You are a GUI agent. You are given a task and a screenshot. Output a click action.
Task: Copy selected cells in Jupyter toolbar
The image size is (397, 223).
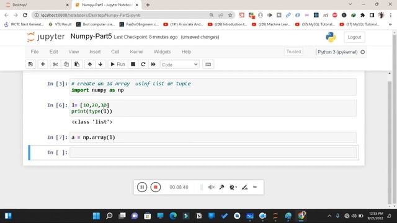pyautogui.click(x=66, y=64)
